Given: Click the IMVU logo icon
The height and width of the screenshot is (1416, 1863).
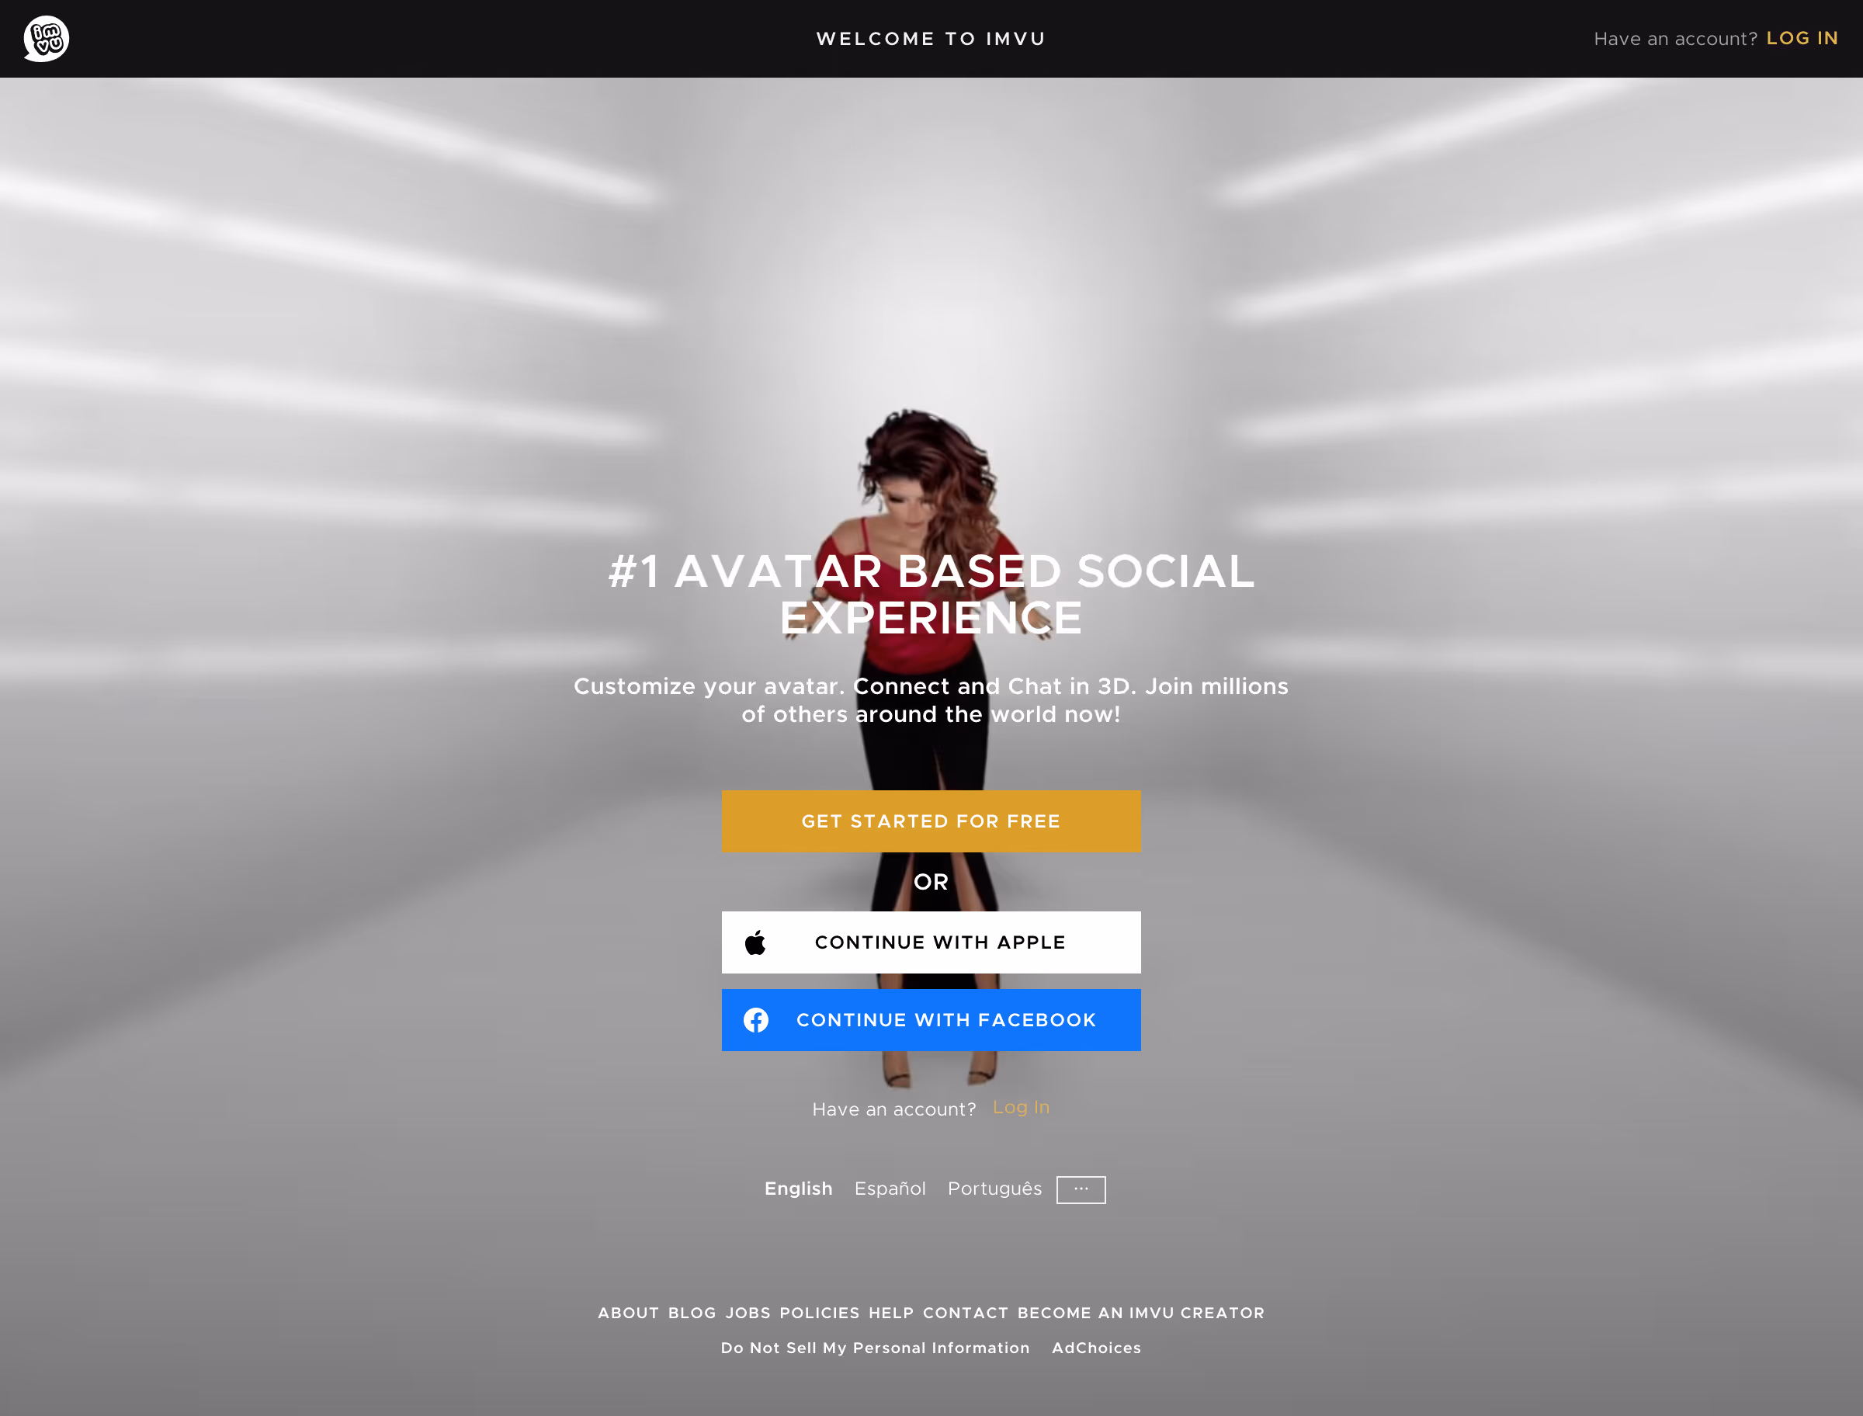Looking at the screenshot, I should (47, 39).
